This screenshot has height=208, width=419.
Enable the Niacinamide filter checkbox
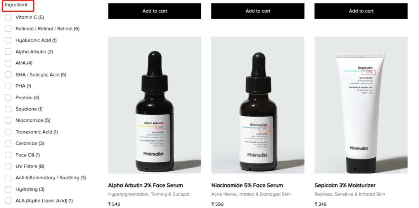click(x=8, y=120)
